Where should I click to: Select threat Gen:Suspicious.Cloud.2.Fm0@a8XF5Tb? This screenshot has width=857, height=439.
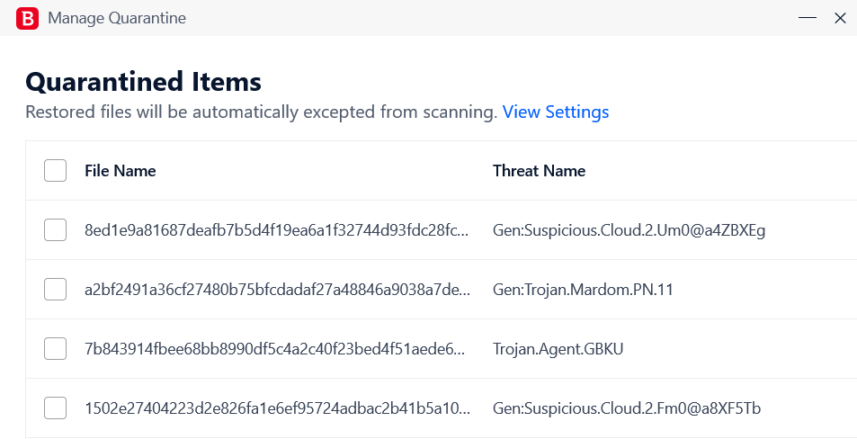tap(627, 408)
